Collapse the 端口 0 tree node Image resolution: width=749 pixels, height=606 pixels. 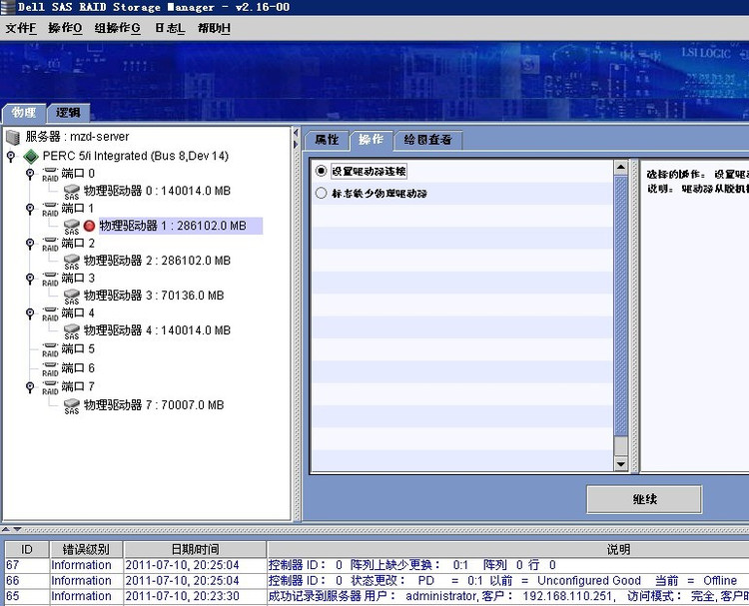(30, 174)
